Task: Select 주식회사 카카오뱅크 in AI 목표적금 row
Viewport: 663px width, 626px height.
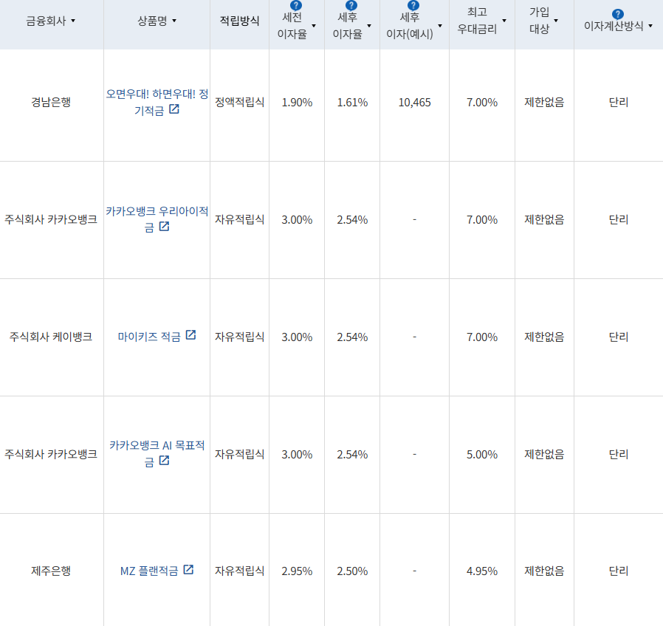Action: 51,454
